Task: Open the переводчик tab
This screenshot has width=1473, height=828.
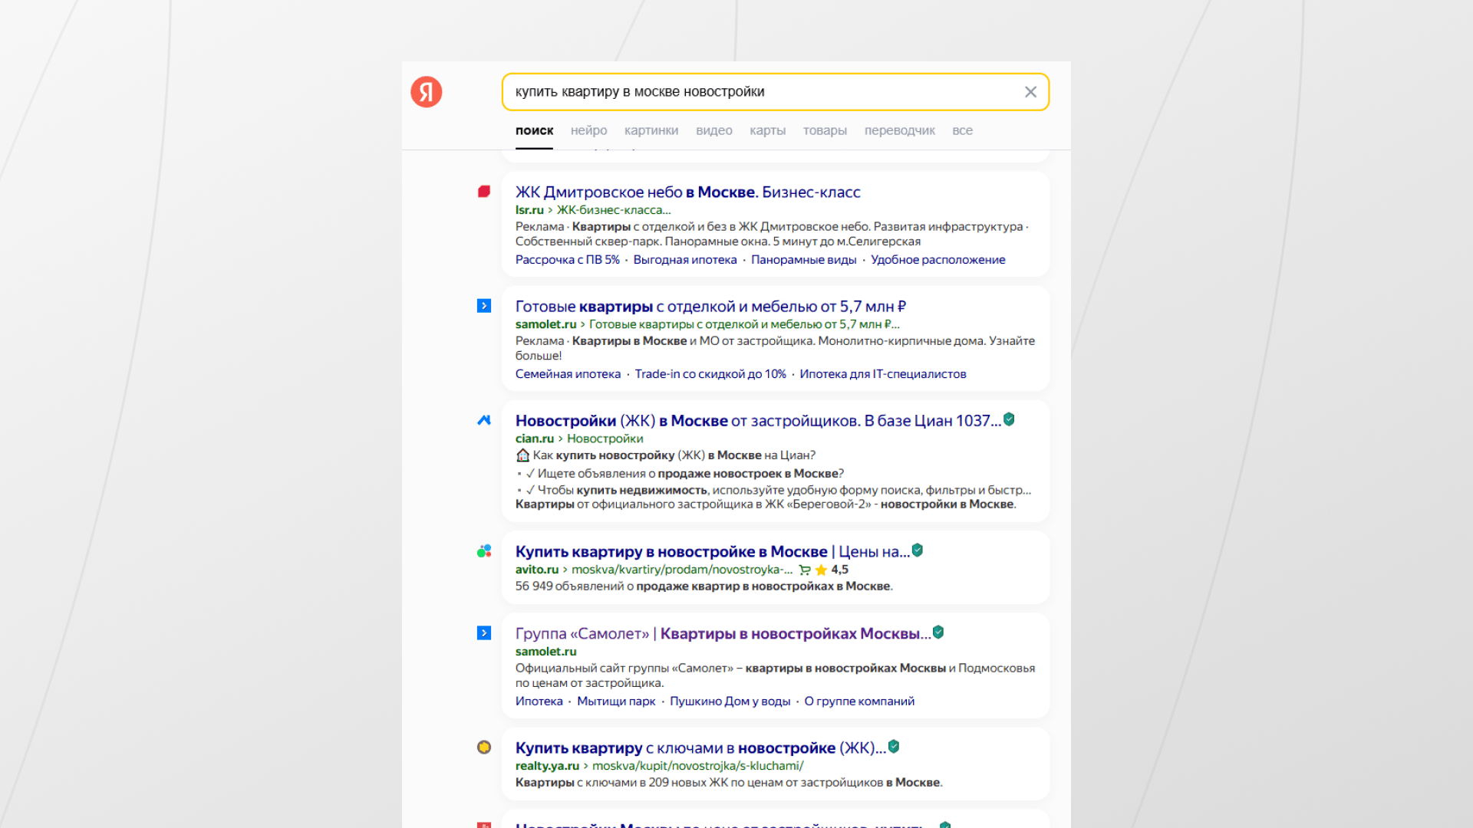Action: tap(899, 130)
